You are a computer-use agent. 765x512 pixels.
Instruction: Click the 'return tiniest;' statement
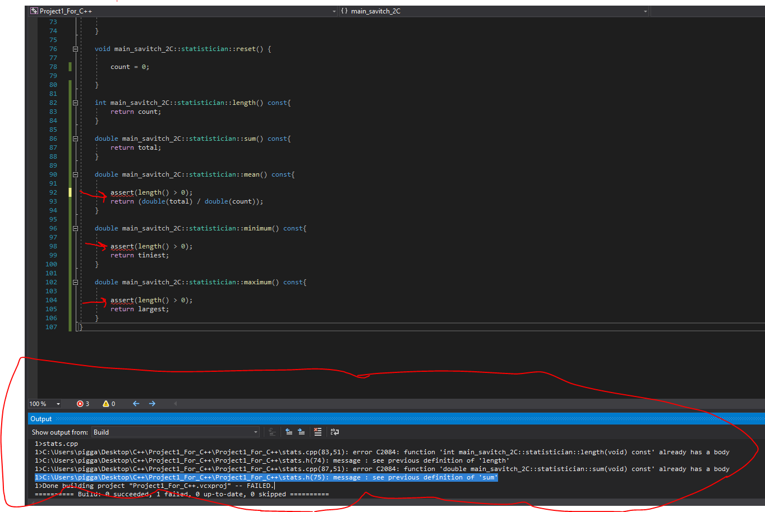140,255
